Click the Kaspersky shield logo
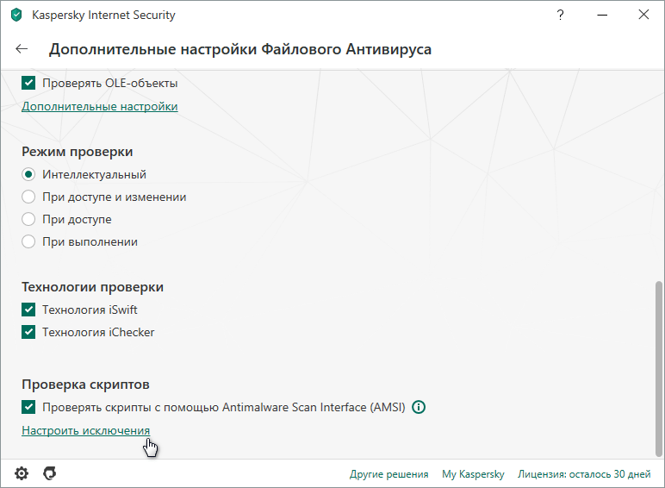 pyautogui.click(x=16, y=16)
